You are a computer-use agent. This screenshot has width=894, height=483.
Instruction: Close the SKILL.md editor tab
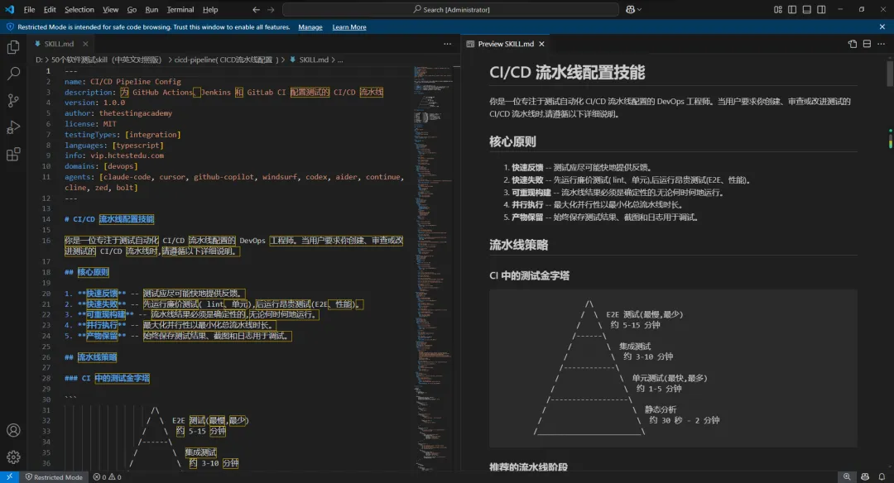[85, 44]
